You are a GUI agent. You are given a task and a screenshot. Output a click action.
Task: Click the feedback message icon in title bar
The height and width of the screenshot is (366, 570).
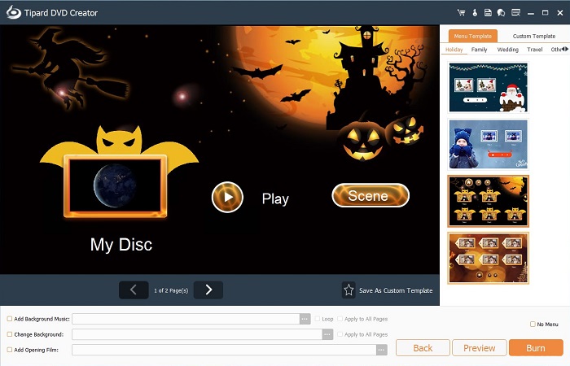click(x=515, y=12)
